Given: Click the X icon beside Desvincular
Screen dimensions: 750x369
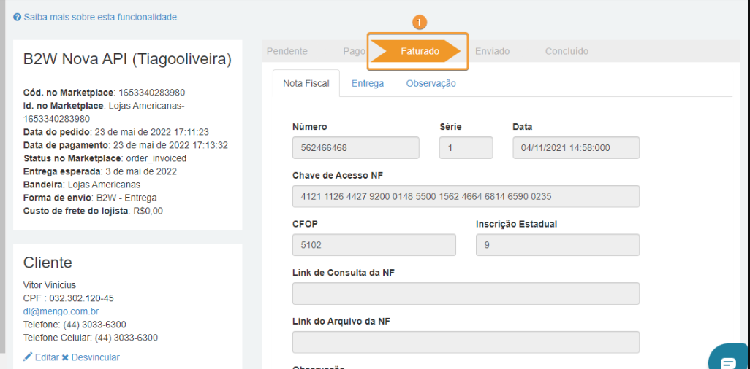Looking at the screenshot, I should pyautogui.click(x=65, y=357).
